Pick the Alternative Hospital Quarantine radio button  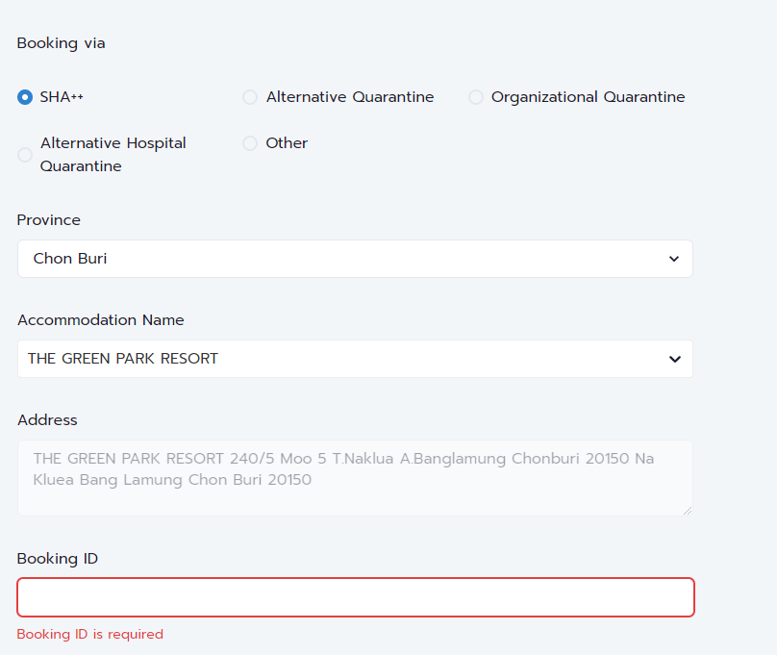point(25,155)
